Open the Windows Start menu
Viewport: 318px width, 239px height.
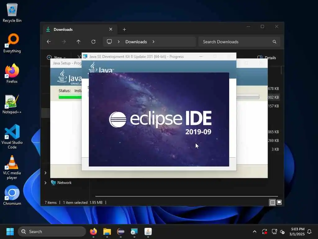click(10, 232)
